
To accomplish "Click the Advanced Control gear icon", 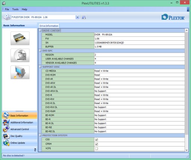I will point(6,129).
